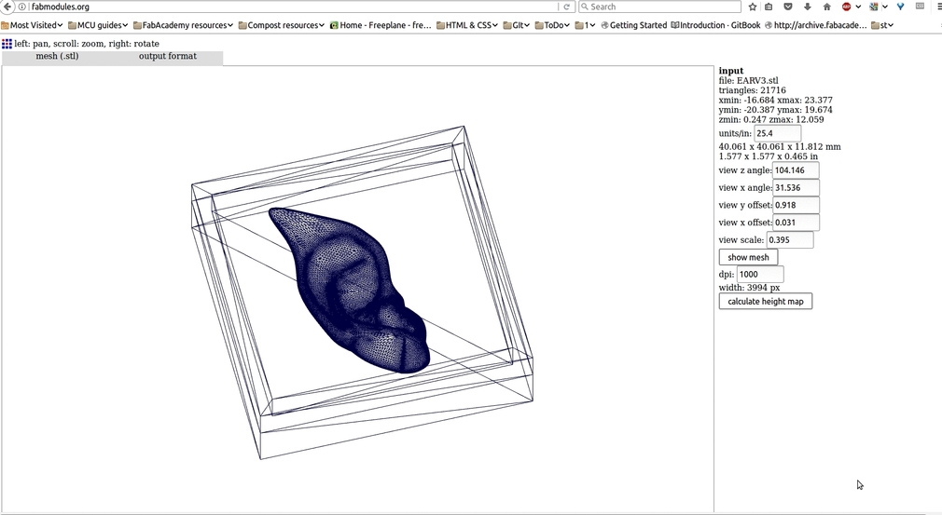
Task: Click the view z angle field
Action: pyautogui.click(x=796, y=170)
